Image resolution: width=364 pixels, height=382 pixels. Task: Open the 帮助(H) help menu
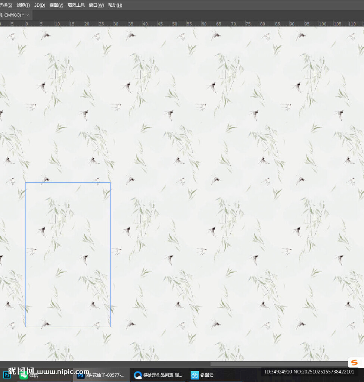(115, 5)
